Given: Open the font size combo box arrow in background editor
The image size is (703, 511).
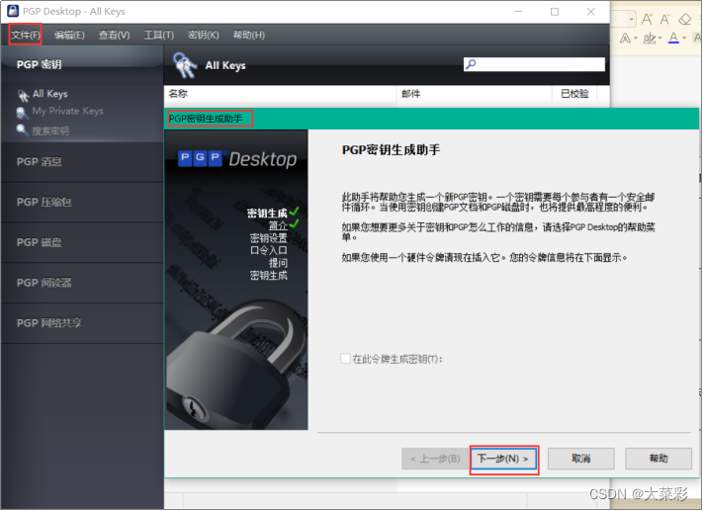Looking at the screenshot, I should point(631,20).
